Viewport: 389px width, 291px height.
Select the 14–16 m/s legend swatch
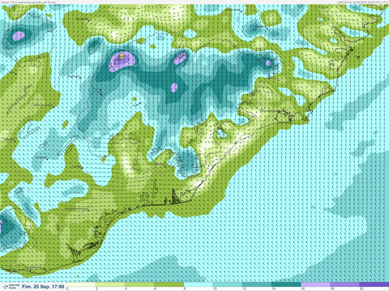286,285
